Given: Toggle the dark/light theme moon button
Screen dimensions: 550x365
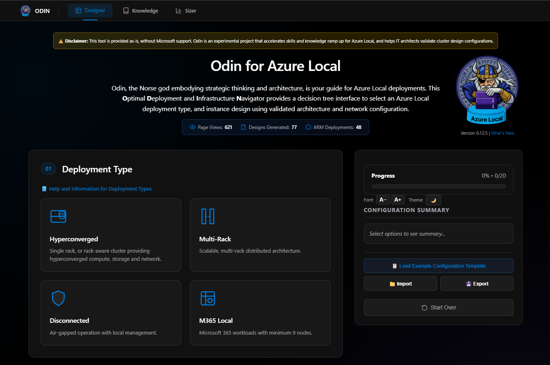Looking at the screenshot, I should click(x=433, y=200).
